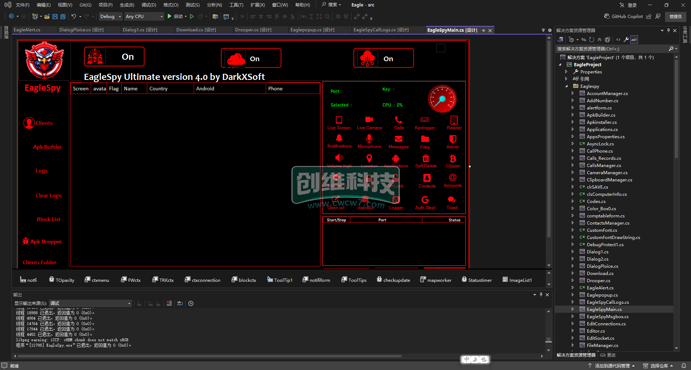Click 选择仓库 in the status bar
Screen dimensions: 691x370
(x=658, y=366)
